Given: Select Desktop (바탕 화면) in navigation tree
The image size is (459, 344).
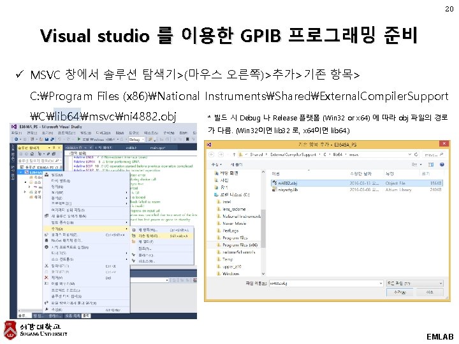Looking at the screenshot, I should click(226, 173).
